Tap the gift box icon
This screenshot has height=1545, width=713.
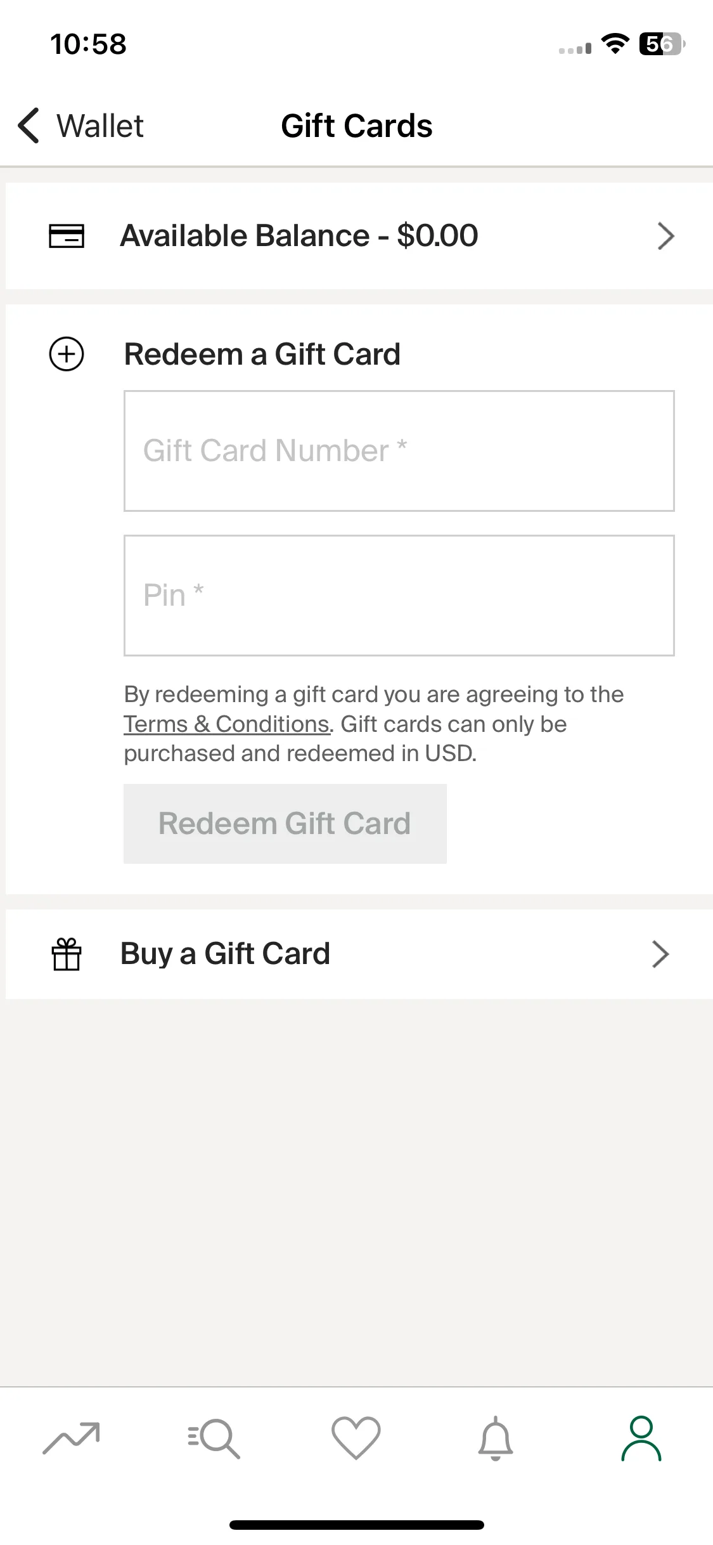[67, 954]
